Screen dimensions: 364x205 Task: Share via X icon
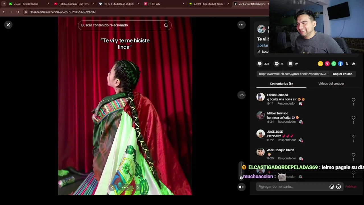(x=347, y=64)
